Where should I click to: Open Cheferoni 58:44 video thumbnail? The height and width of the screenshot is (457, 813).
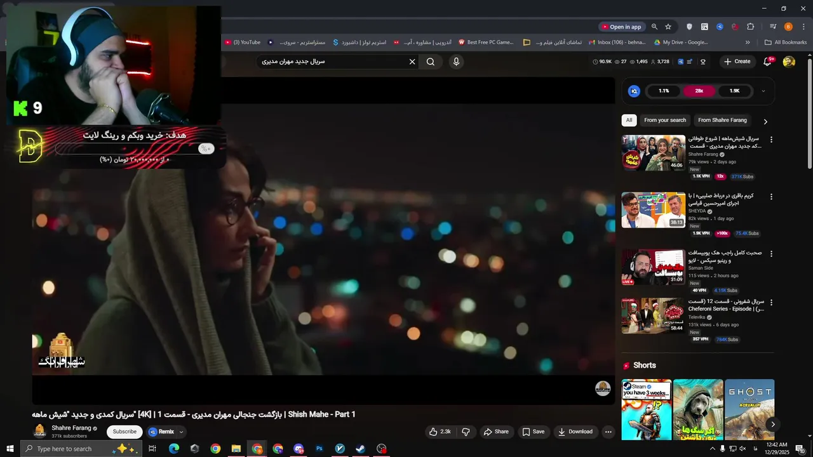point(654,315)
